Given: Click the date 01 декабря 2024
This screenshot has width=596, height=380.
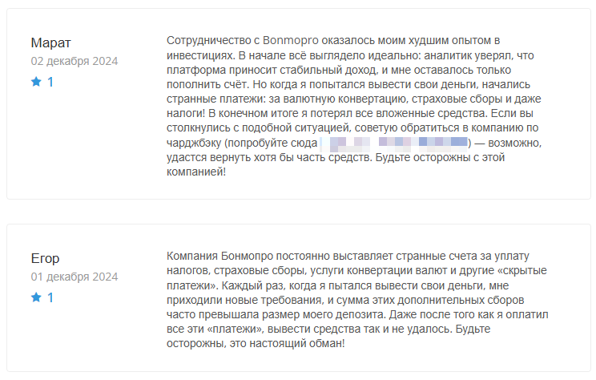Looking at the screenshot, I should 74,277.
